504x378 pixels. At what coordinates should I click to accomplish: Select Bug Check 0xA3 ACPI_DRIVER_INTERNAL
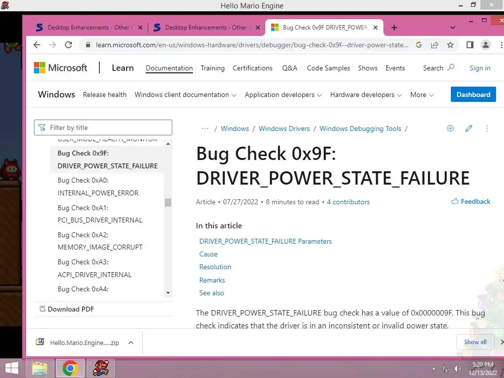[94, 268]
